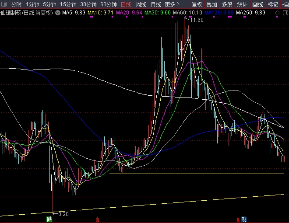
Task: Open the 多股 multi-stock view
Action: pyautogui.click(x=227, y=4)
